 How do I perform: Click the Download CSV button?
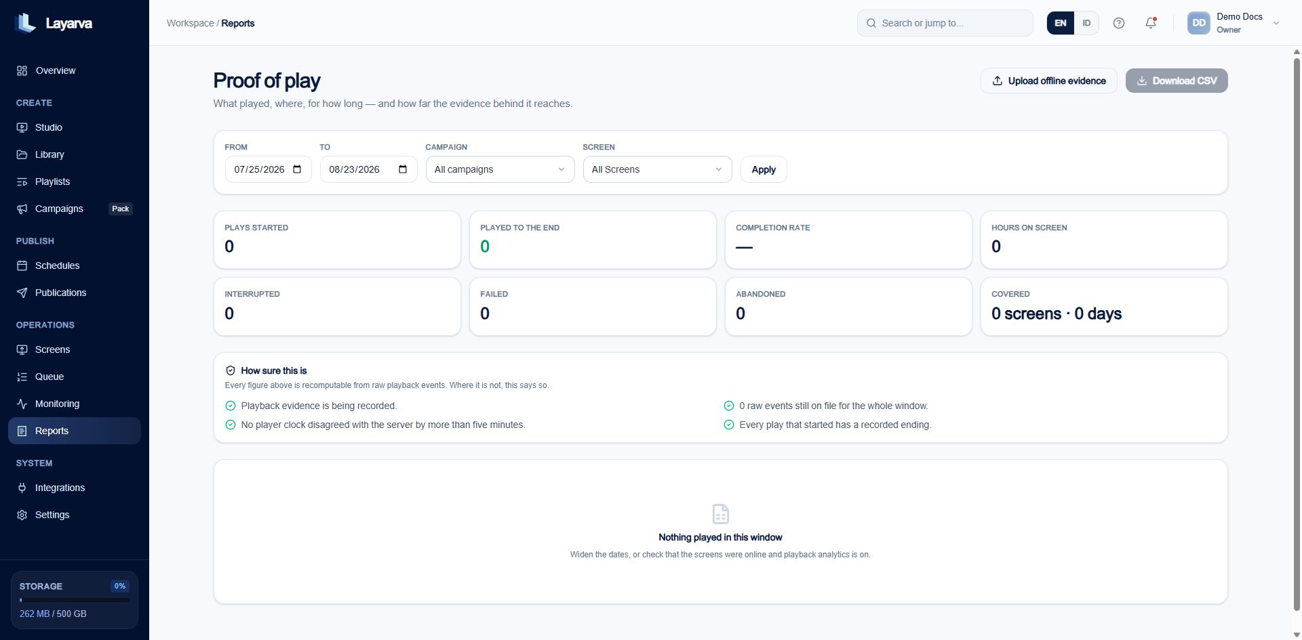point(1177,81)
